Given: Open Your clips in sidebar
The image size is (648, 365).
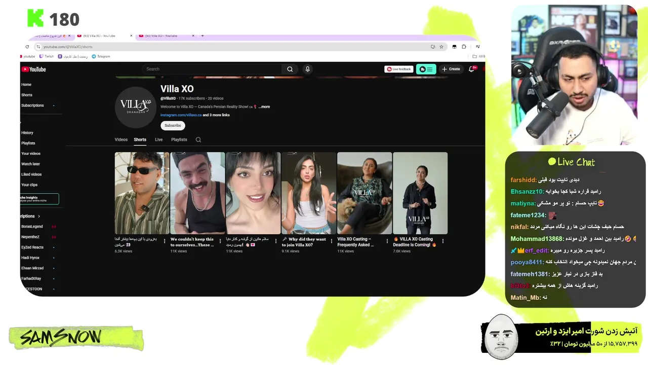Looking at the screenshot, I should 29,185.
